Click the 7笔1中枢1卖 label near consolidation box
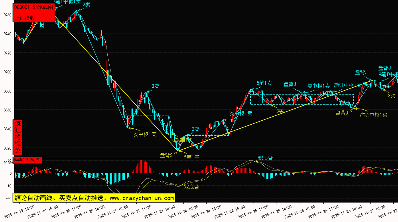The height and width of the screenshot is (222, 398). [x=347, y=85]
